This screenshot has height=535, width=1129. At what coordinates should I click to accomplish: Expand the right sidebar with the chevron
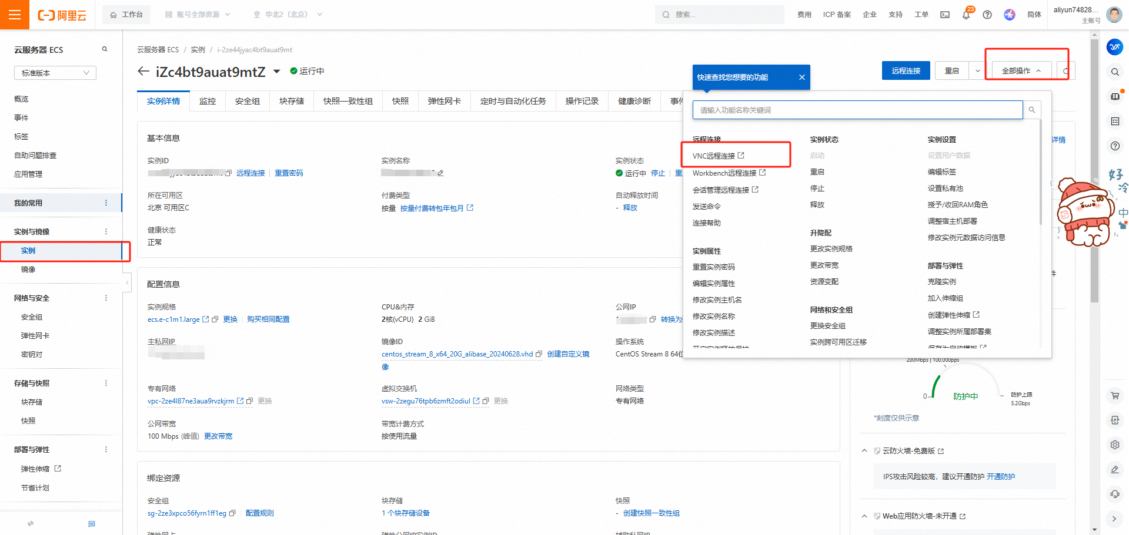point(1115,519)
